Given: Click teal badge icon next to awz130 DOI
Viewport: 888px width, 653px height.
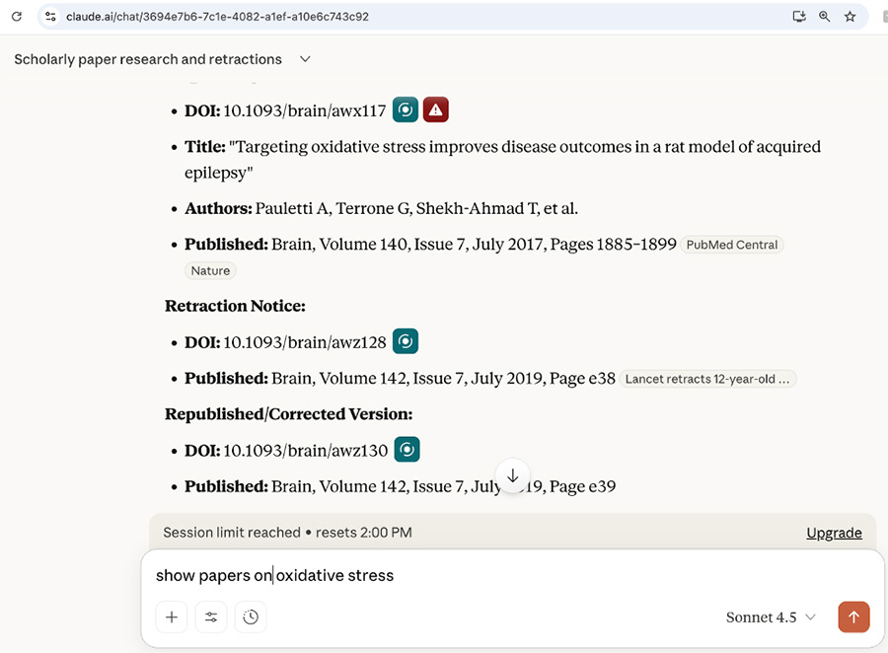Looking at the screenshot, I should click(x=407, y=451).
